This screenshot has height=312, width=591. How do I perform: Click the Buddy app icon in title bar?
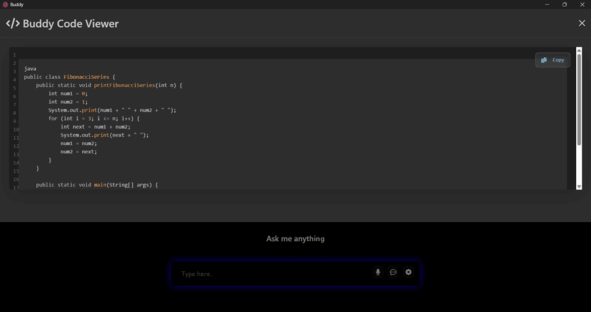click(x=6, y=4)
